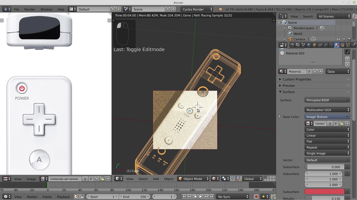
Task: Open the Render properties tab (camera icon)
Action: 292,45
